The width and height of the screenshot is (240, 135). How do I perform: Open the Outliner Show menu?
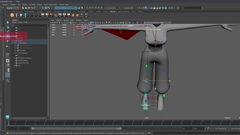click(x=20, y=22)
